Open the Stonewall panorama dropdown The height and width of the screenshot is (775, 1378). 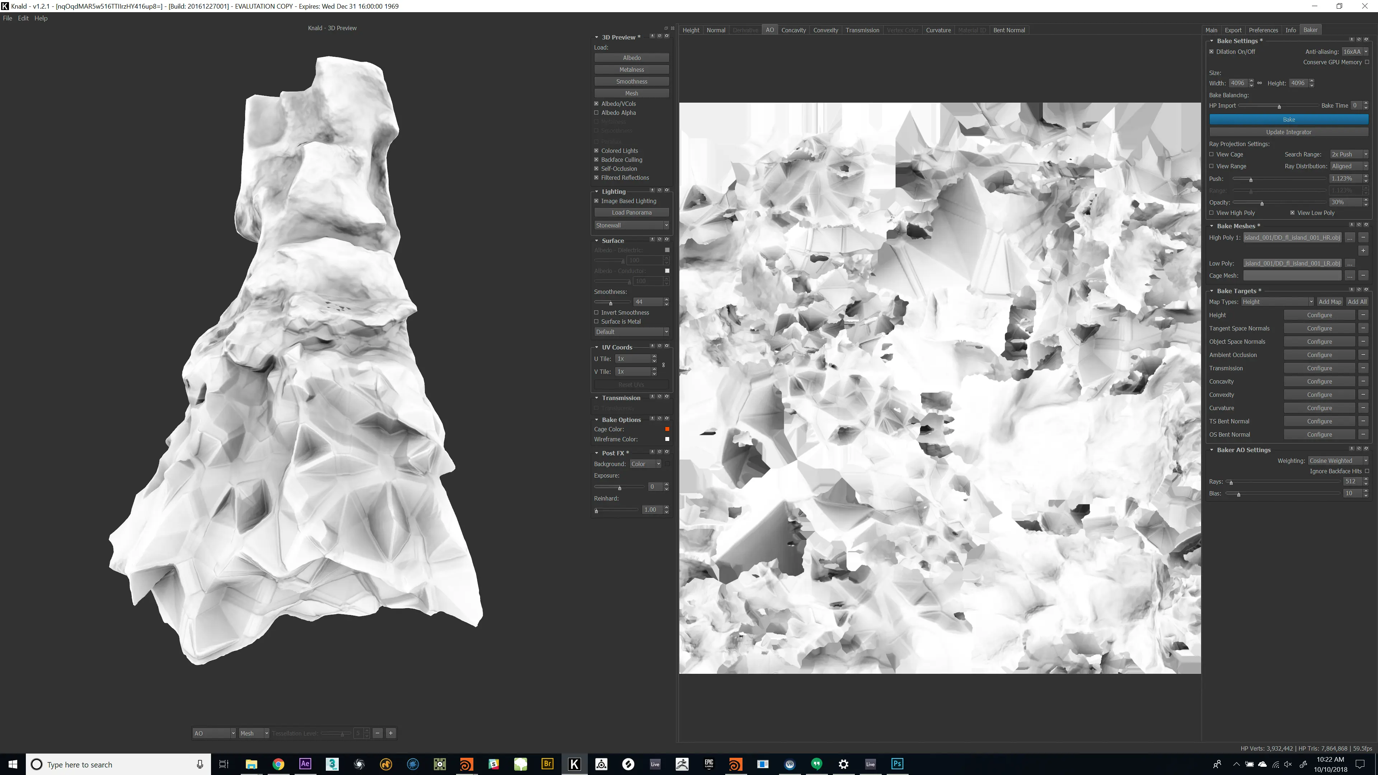(x=632, y=225)
